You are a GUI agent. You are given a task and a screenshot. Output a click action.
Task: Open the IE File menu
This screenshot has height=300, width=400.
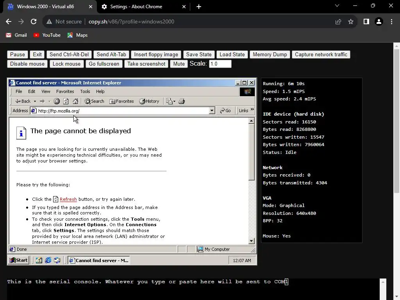[x=19, y=91]
